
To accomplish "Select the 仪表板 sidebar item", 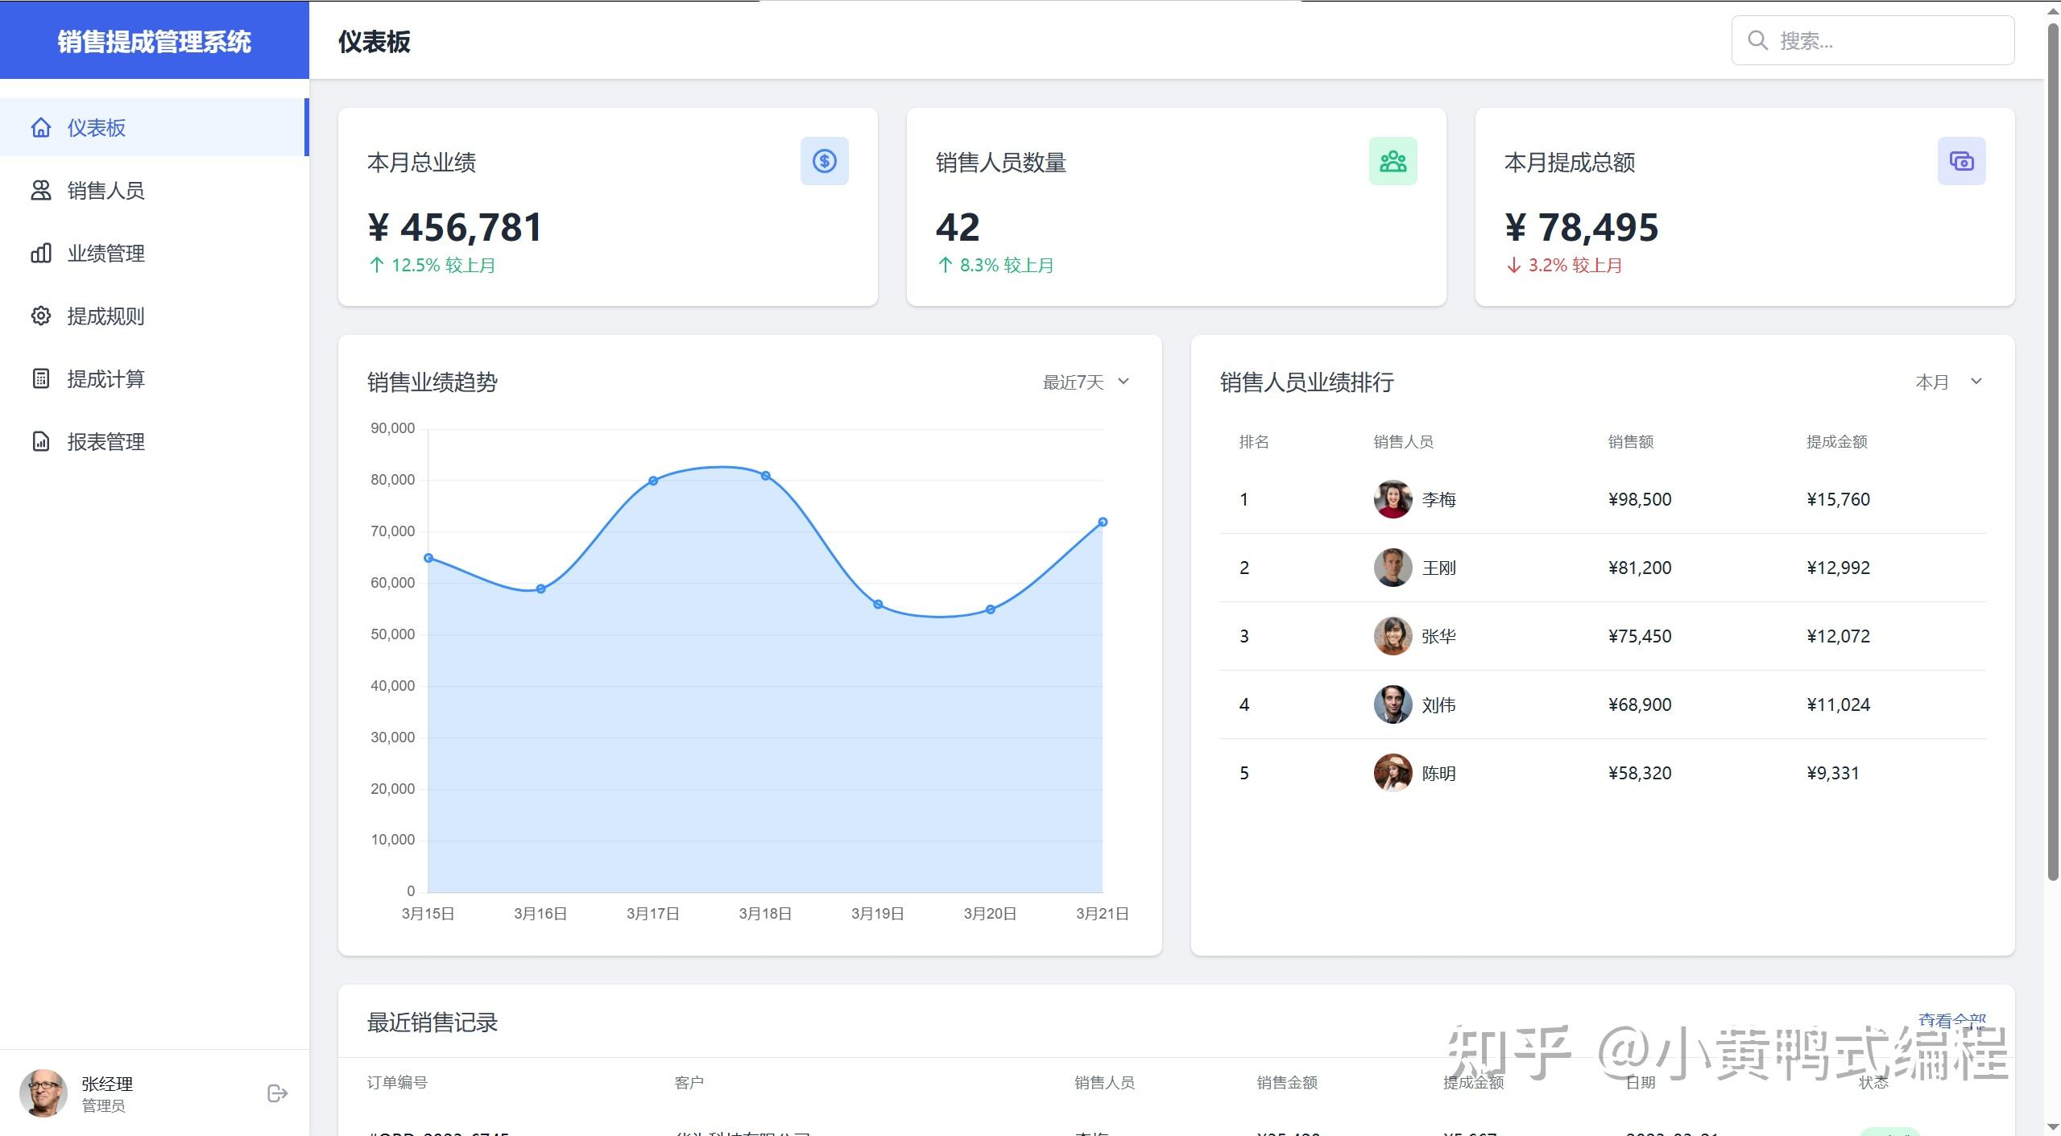I will [97, 128].
